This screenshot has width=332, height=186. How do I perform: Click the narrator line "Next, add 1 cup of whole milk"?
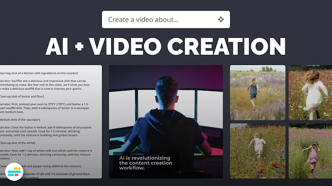(46, 155)
